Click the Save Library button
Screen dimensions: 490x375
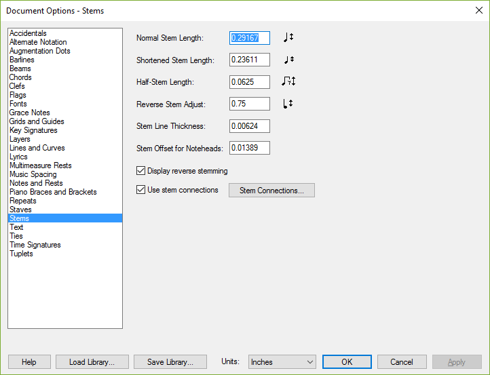tap(170, 362)
